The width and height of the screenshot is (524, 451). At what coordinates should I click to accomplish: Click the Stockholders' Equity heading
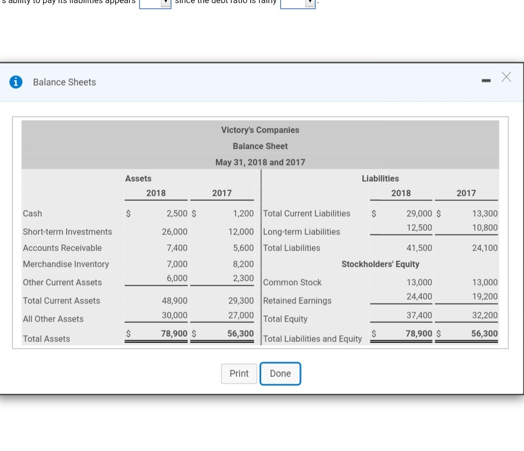(380, 264)
